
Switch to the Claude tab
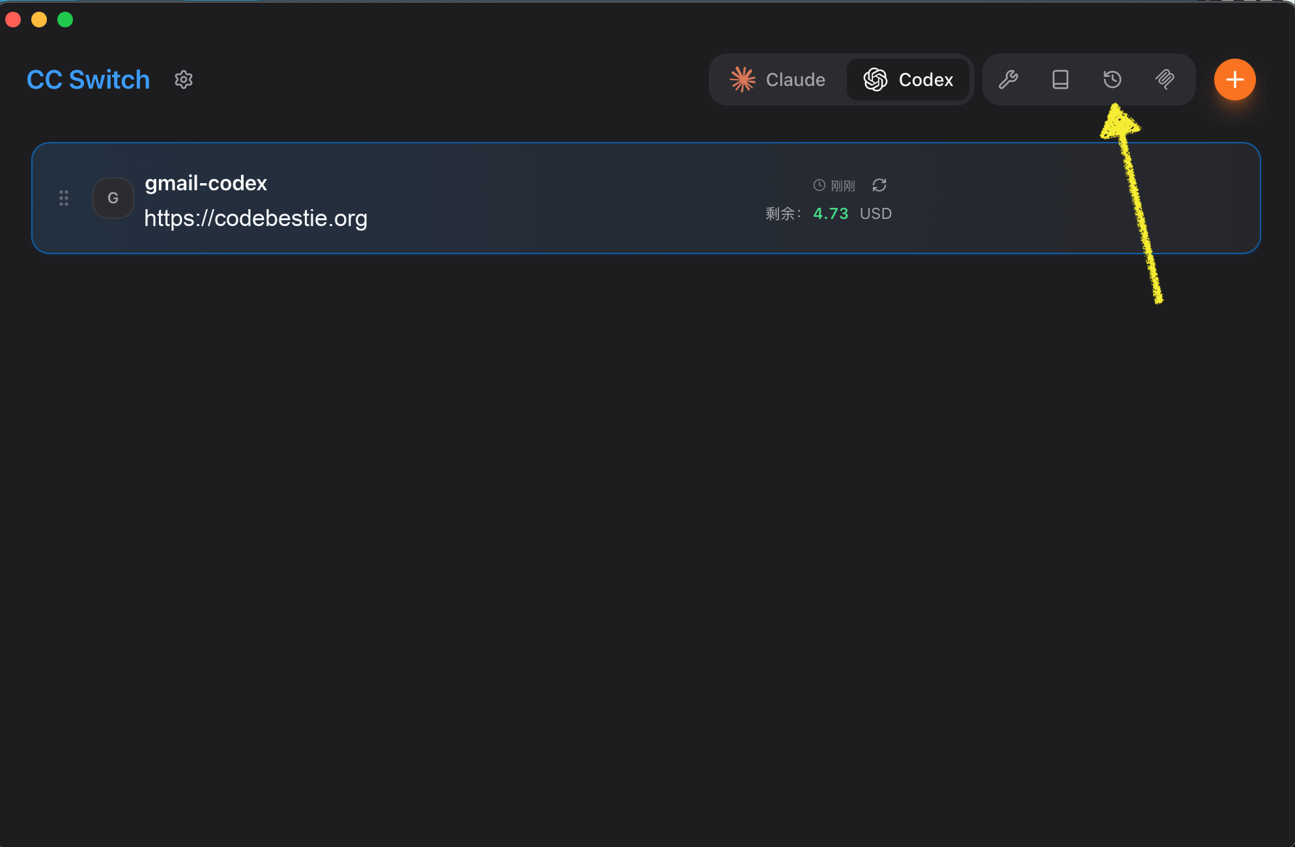tap(778, 79)
